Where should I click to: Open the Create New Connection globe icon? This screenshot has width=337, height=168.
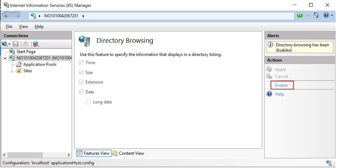click(x=5, y=44)
